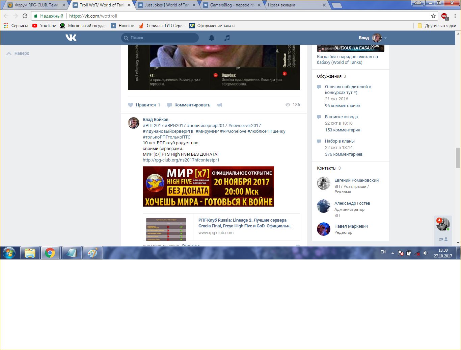Image resolution: width=461 pixels, height=350 pixels.
Task: Open the Windows Start menu
Action: (x=9, y=253)
